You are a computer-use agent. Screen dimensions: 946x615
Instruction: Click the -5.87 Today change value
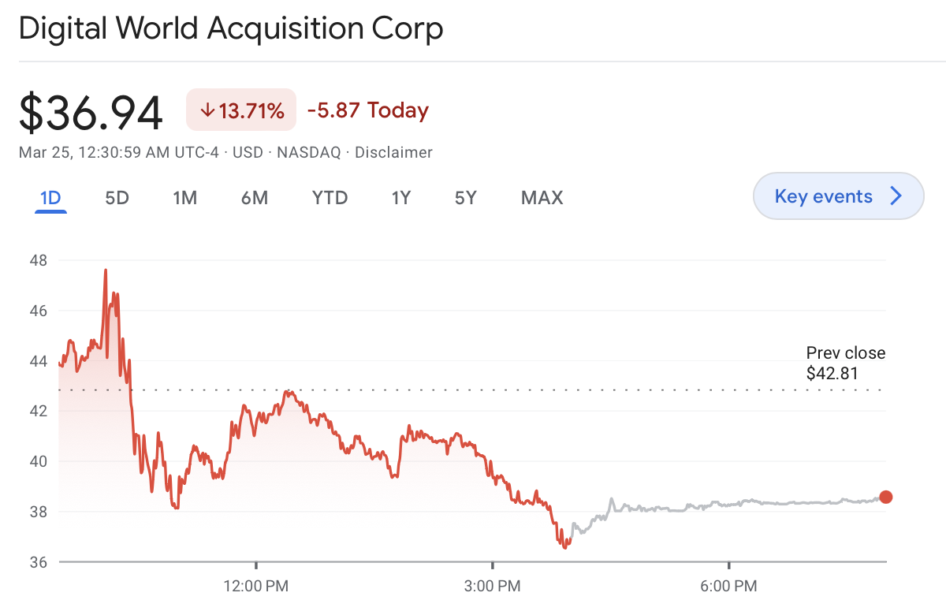click(367, 110)
